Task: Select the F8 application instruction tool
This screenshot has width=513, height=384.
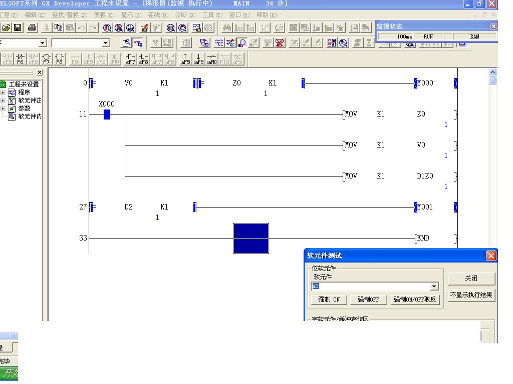Action: [59, 59]
